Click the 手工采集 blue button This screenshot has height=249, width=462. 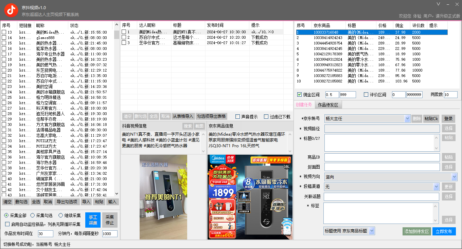point(93,220)
